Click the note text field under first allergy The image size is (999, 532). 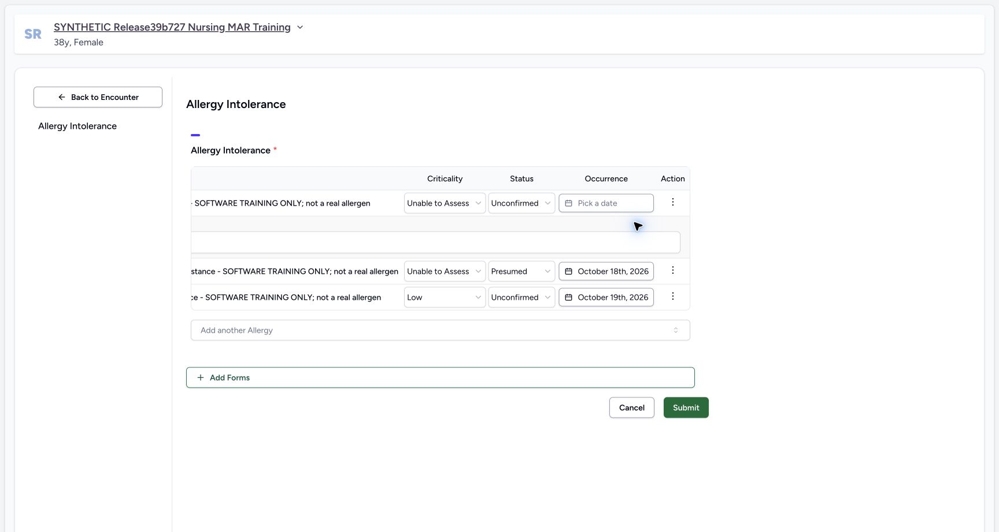click(435, 242)
